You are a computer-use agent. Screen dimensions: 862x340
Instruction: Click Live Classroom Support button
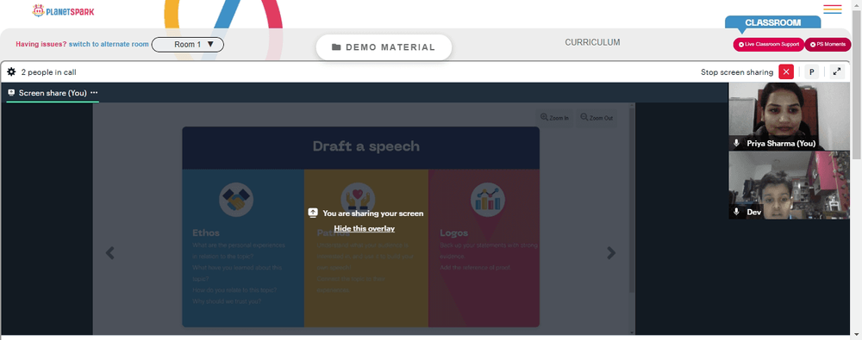769,45
